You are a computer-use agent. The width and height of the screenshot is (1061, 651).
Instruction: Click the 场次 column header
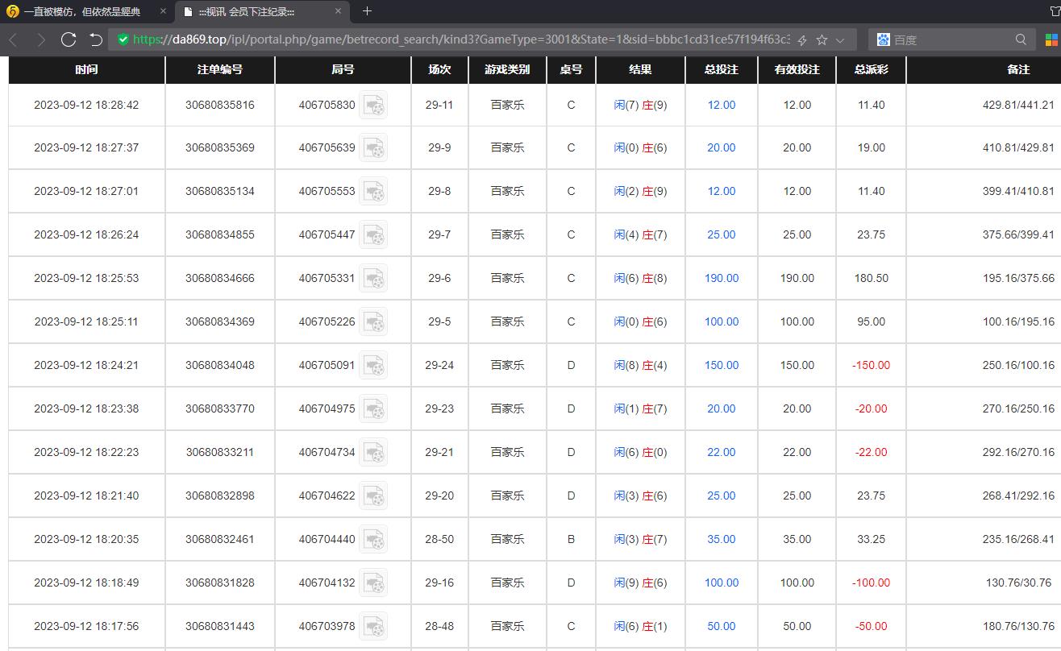(439, 69)
